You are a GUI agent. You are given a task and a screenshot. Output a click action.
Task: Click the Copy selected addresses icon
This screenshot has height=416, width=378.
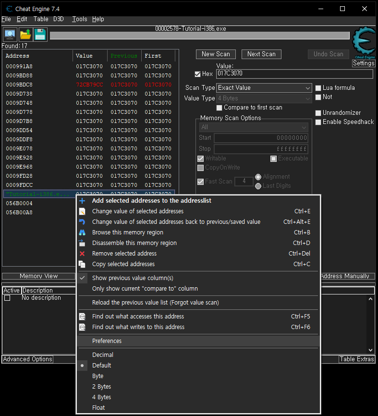tap(82, 264)
